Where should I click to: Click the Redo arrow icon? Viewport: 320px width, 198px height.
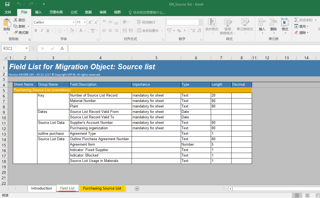[x=31, y=4]
